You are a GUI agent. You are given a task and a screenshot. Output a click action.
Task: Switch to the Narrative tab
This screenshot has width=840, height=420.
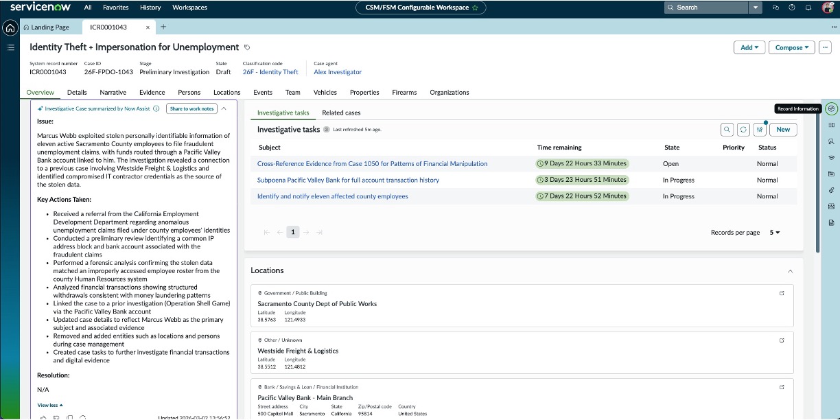(x=113, y=92)
